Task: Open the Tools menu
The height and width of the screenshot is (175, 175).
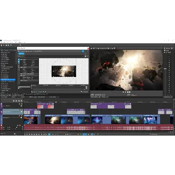Action: tap(16, 42)
